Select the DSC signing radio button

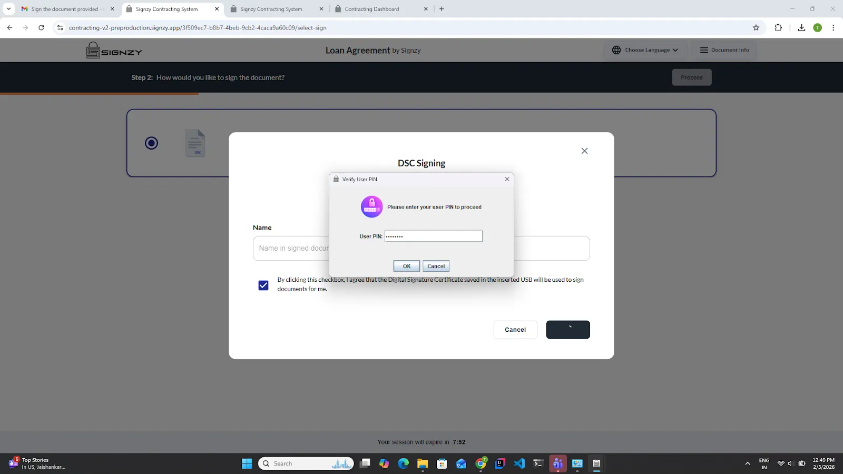tap(151, 143)
